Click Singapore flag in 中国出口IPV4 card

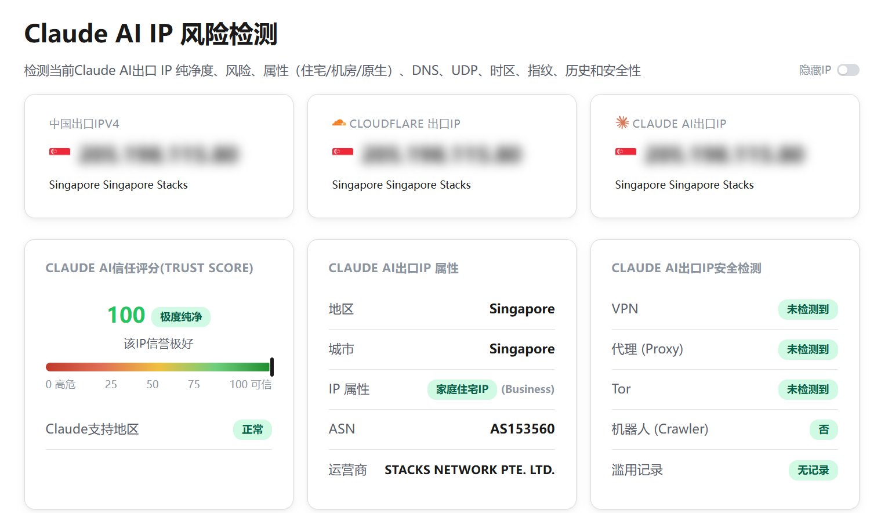[60, 152]
